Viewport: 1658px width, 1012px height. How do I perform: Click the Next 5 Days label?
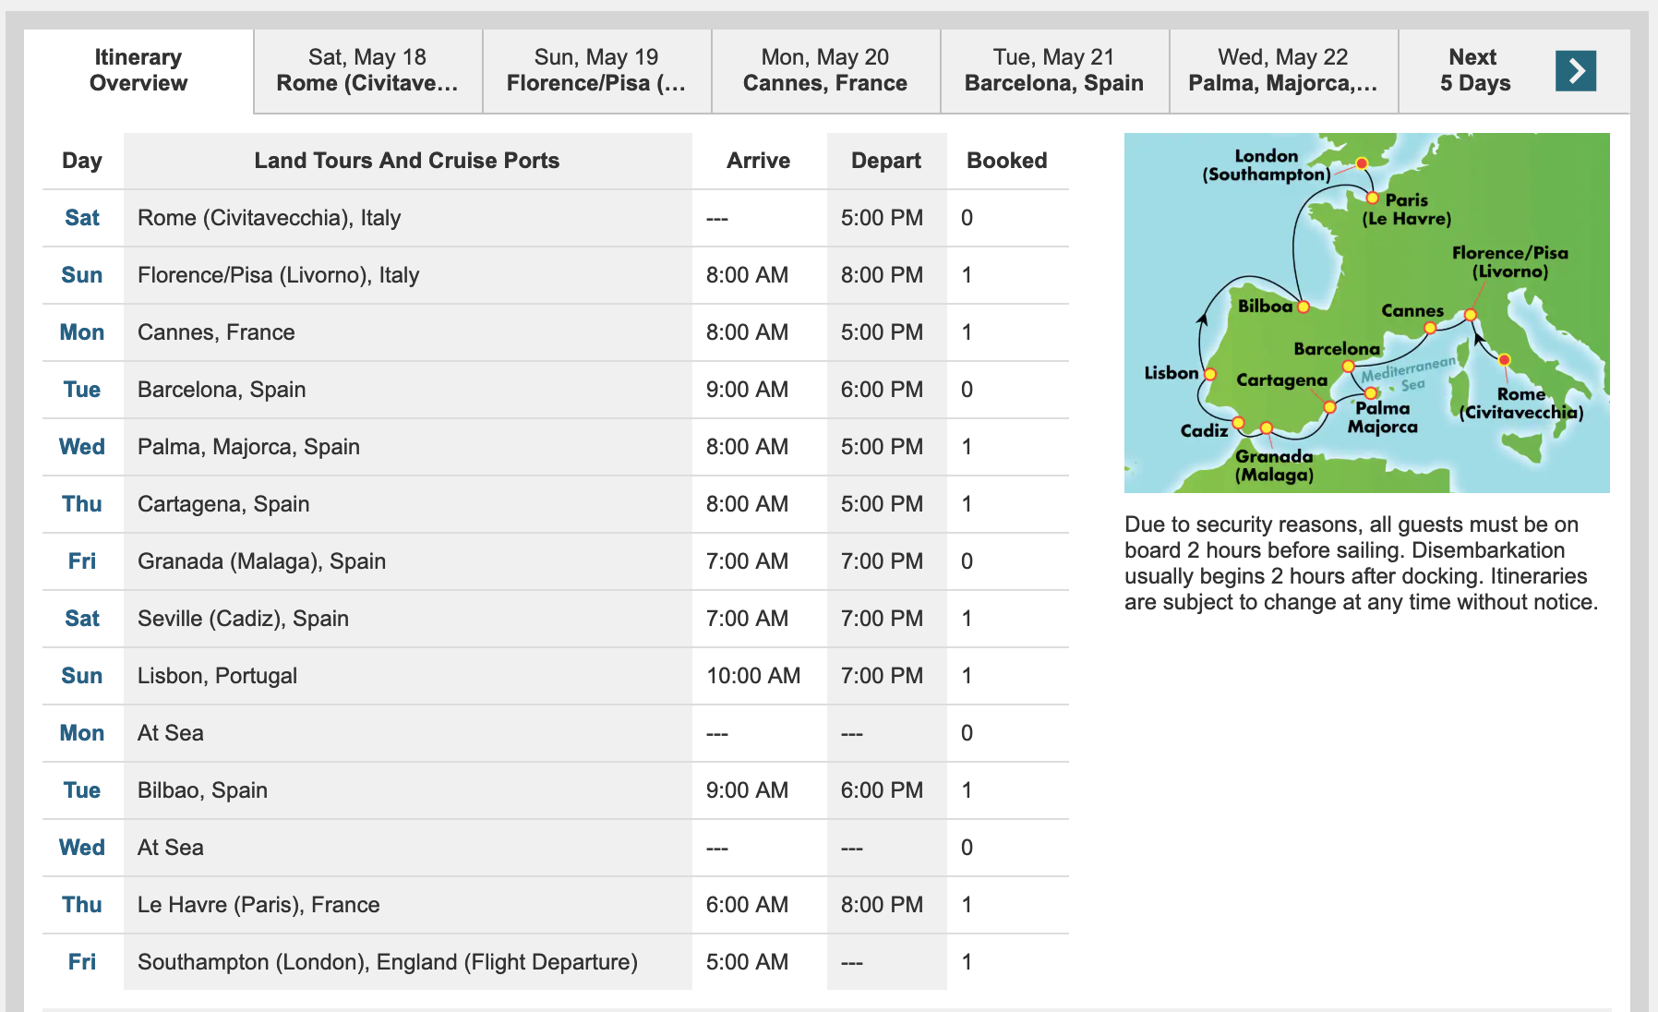1474,71
